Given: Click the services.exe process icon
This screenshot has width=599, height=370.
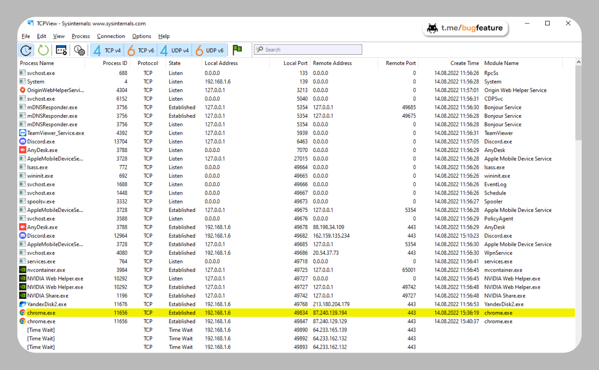Looking at the screenshot, I should (22, 261).
